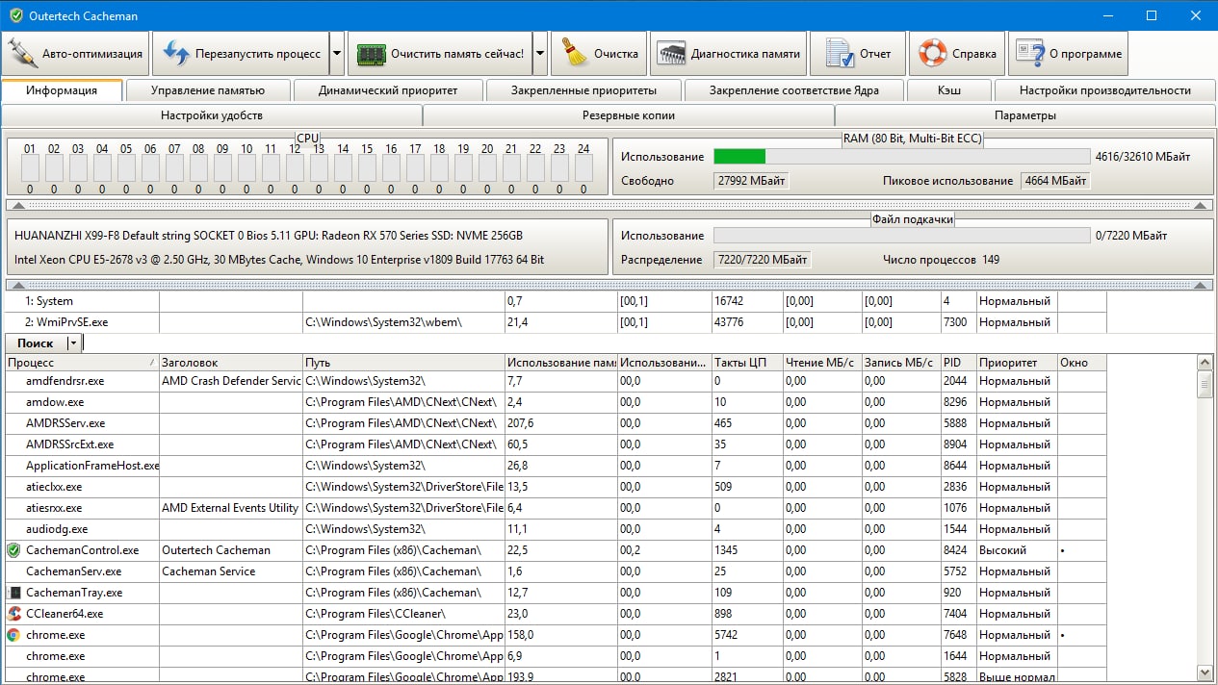Open the Настройки удобств tab
This screenshot has width=1218, height=685.
212,115
